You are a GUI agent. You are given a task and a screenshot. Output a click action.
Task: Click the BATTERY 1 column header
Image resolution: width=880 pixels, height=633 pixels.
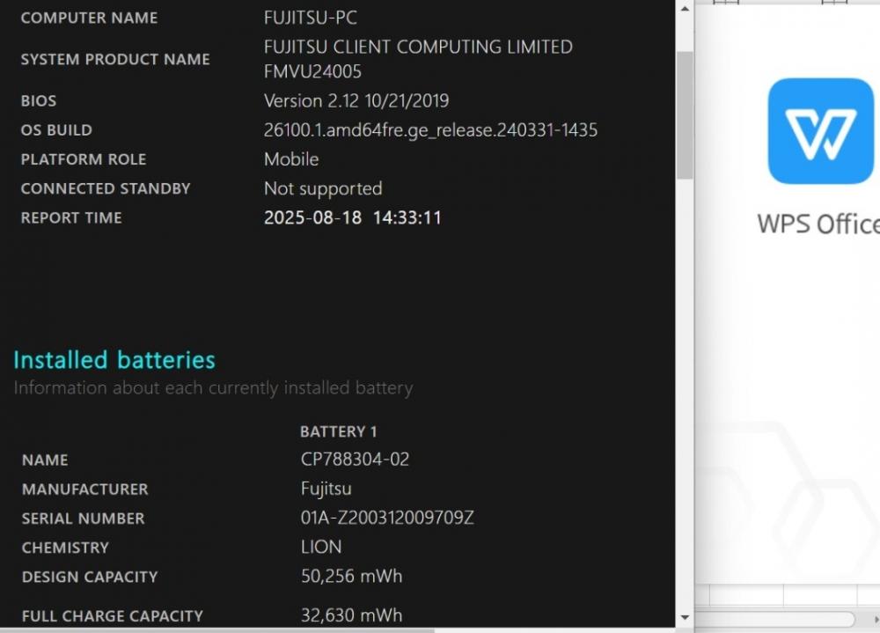(x=339, y=431)
